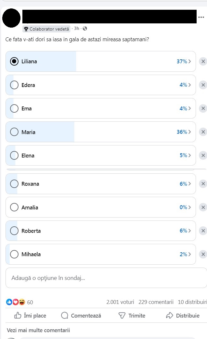
Task: Click the speech bubble Comentează icon
Action: click(x=65, y=315)
